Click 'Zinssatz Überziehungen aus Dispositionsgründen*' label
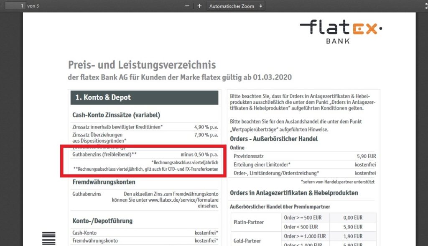The height and width of the screenshot is (246, 428). coord(99,138)
